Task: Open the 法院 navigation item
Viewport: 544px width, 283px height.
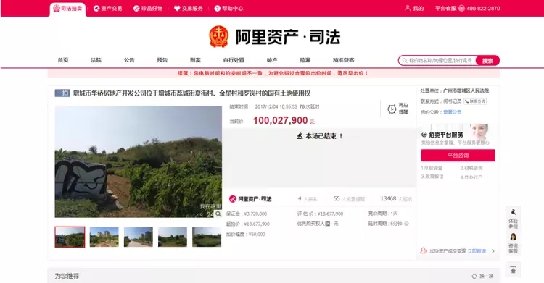Action: pos(96,60)
